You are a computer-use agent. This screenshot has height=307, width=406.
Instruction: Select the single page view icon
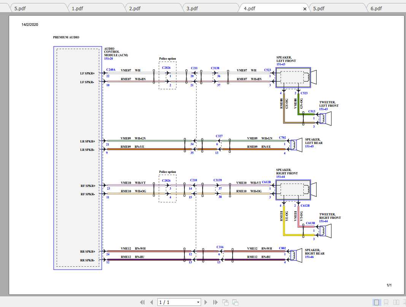(x=377, y=302)
